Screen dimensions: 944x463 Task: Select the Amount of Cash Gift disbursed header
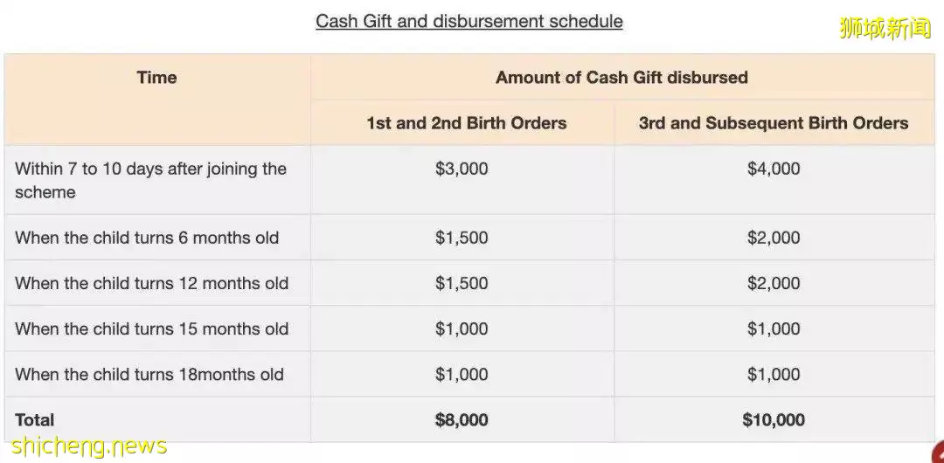pyautogui.click(x=622, y=77)
